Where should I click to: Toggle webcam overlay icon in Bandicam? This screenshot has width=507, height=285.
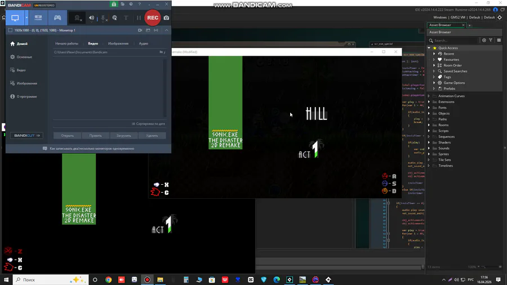tap(78, 18)
